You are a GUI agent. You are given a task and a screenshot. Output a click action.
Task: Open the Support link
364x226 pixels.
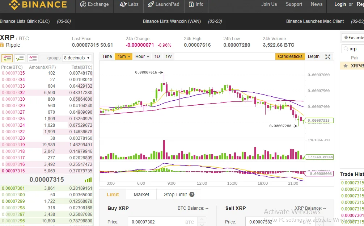click(x=294, y=4)
